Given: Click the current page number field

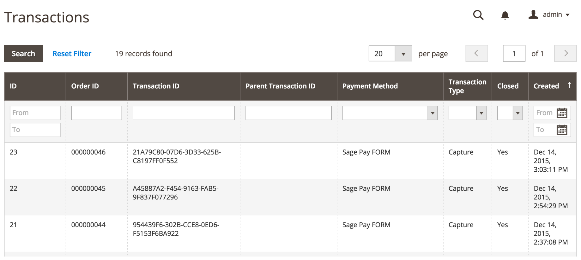Looking at the screenshot, I should point(514,54).
